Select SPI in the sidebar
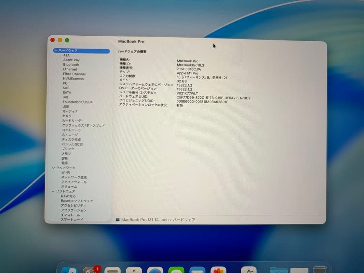364x273 pixels. (65, 97)
